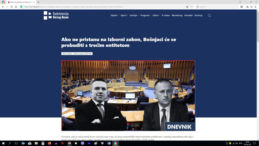
Task: Open the Marketing menu item
Action: pos(177,15)
